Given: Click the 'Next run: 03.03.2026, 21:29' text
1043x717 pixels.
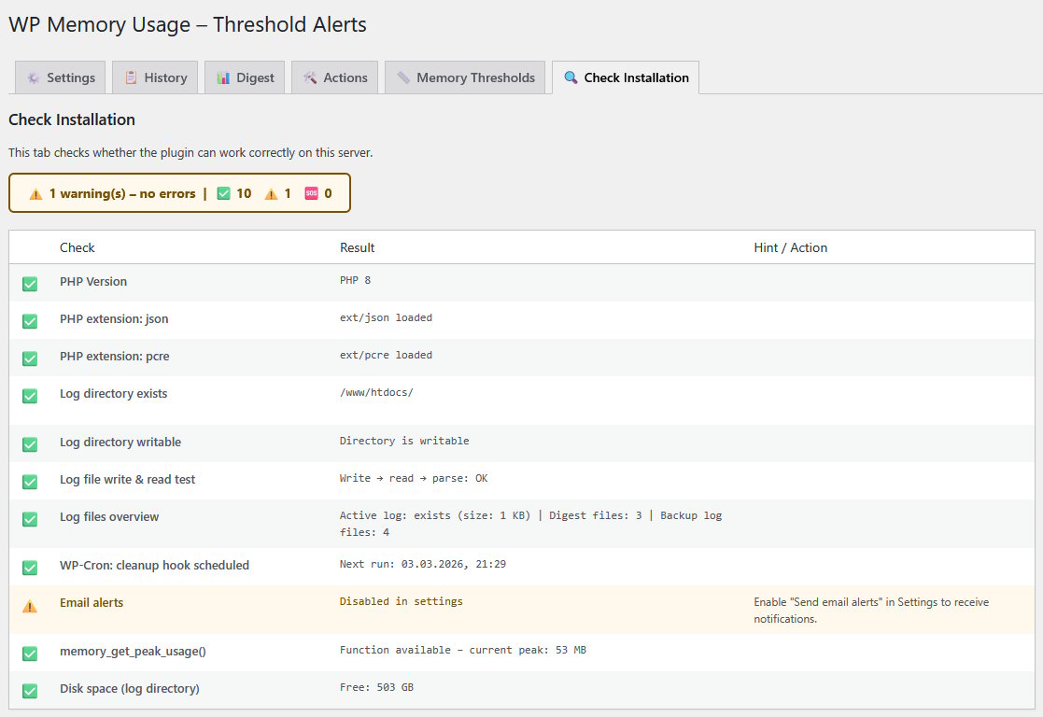Looking at the screenshot, I should (423, 564).
